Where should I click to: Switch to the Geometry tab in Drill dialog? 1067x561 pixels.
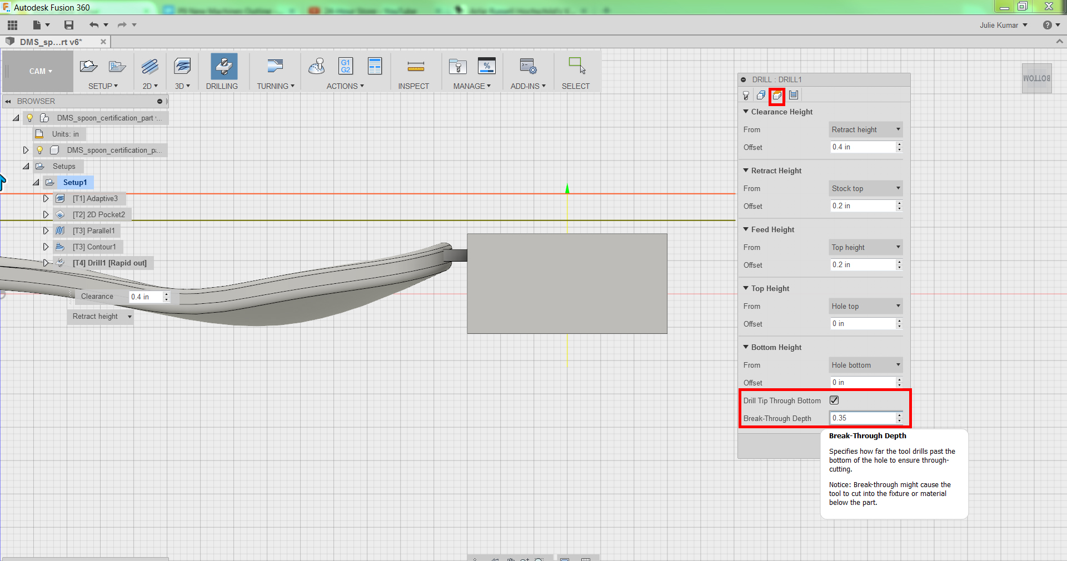761,96
